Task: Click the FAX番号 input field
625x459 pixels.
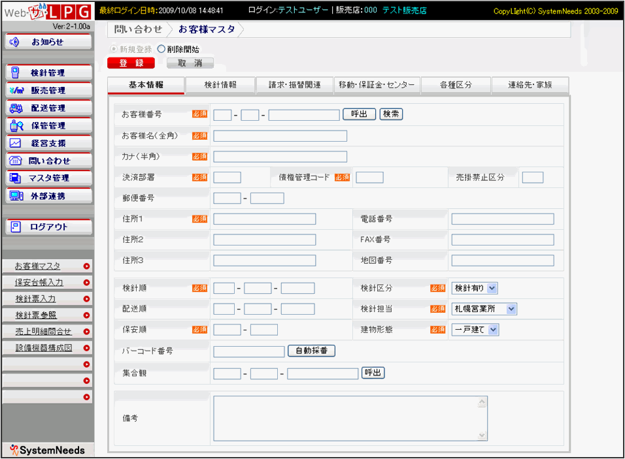Action: pos(503,240)
